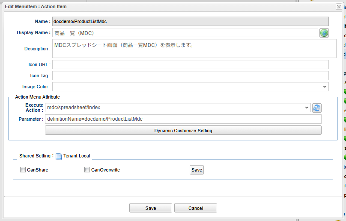The height and width of the screenshot is (221, 346).
Task: Click the Edit MenuItem dialog title
Action: [x=36, y=6]
